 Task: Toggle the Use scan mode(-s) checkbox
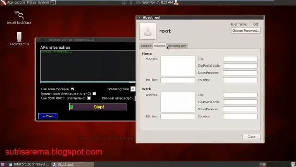[73, 89]
